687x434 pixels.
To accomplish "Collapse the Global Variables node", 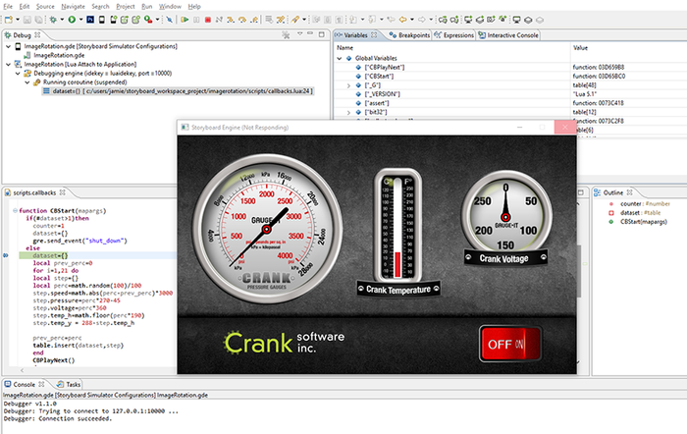I will 340,58.
